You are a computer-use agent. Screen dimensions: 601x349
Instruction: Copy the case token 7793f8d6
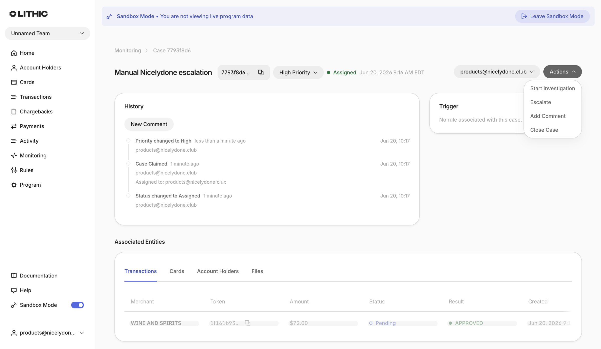pos(261,72)
